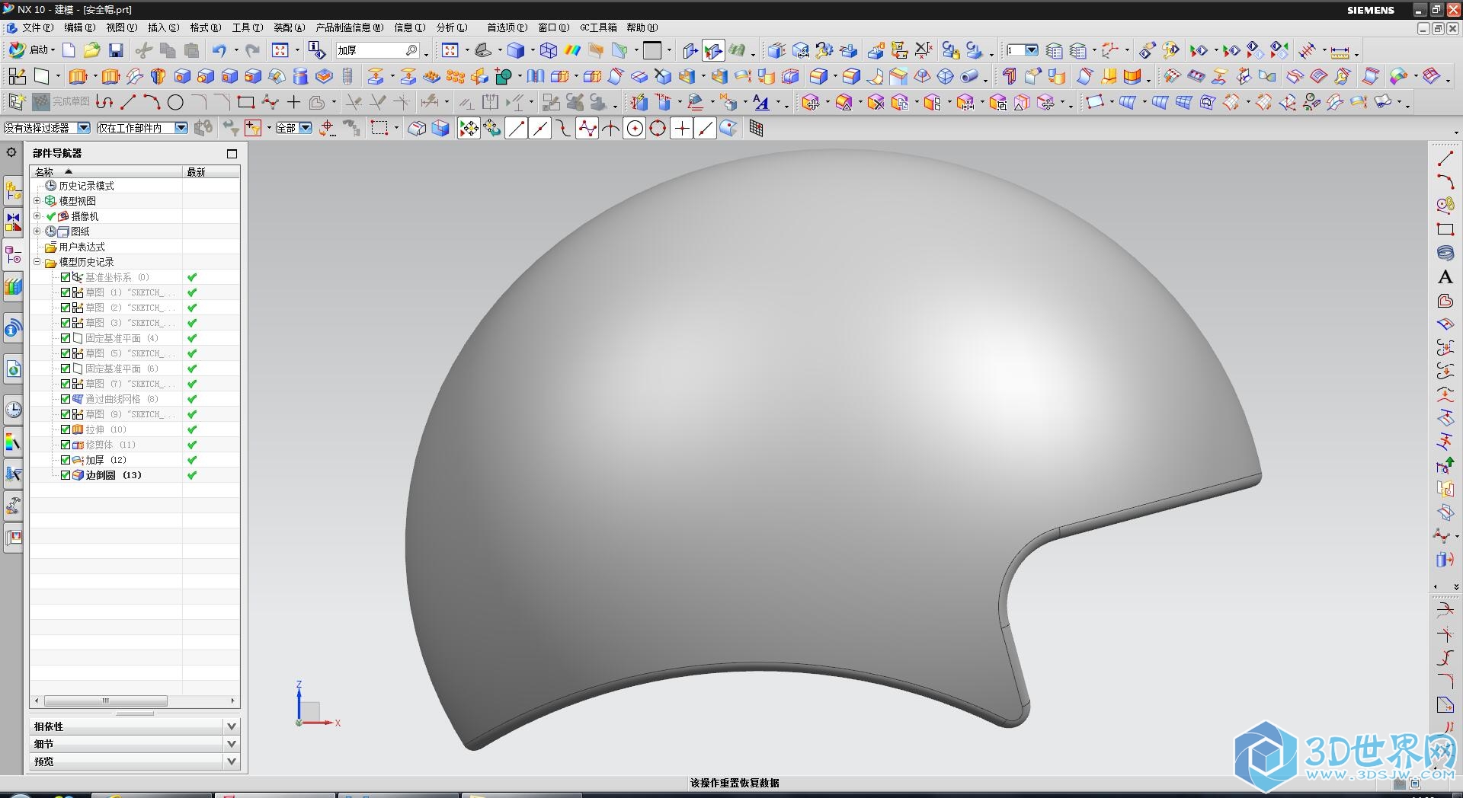Open the 文件(F) menu
The image size is (1463, 798).
[37, 27]
